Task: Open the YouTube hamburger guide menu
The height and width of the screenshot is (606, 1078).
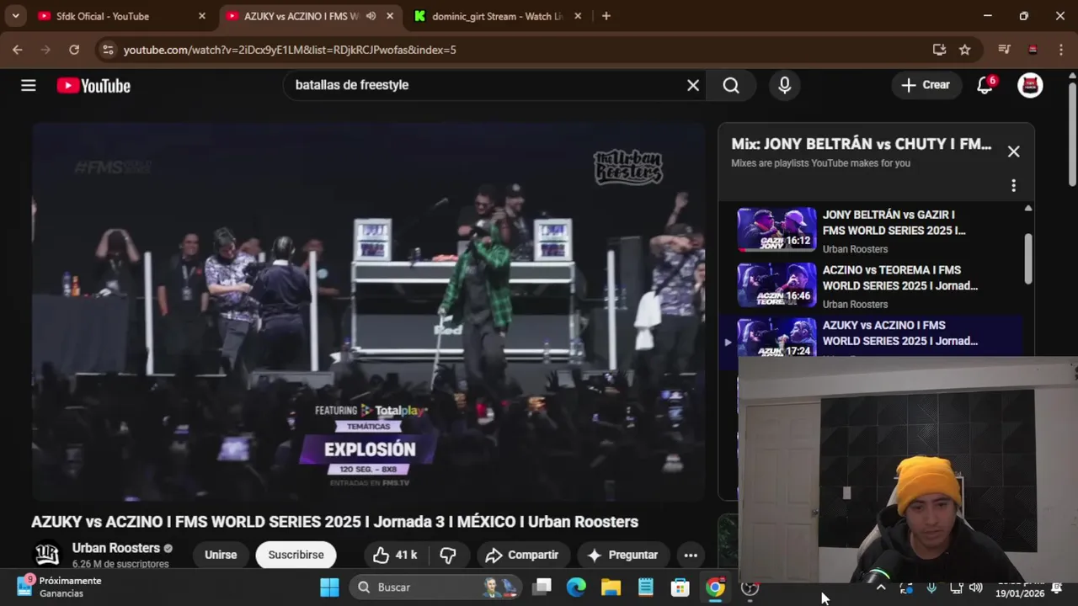Action: coord(29,85)
